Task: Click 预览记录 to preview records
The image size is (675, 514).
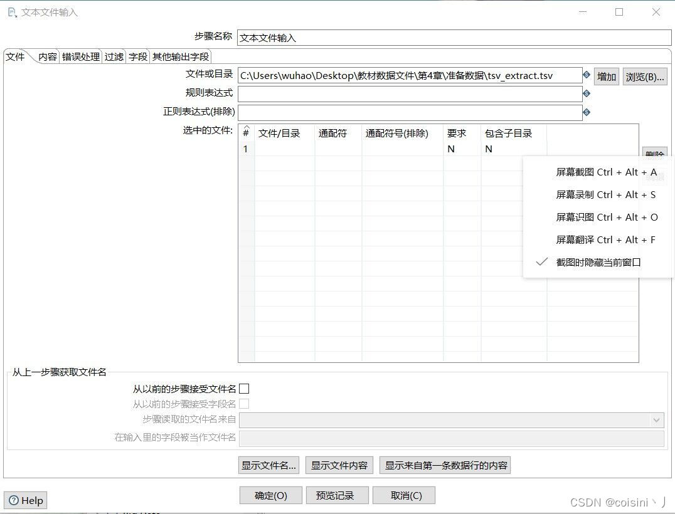Action: click(x=337, y=495)
